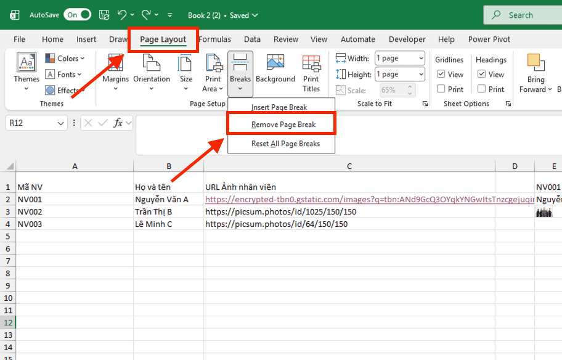This screenshot has height=360, width=562.
Task: Select cell containing NV003
Action: [x=75, y=224]
